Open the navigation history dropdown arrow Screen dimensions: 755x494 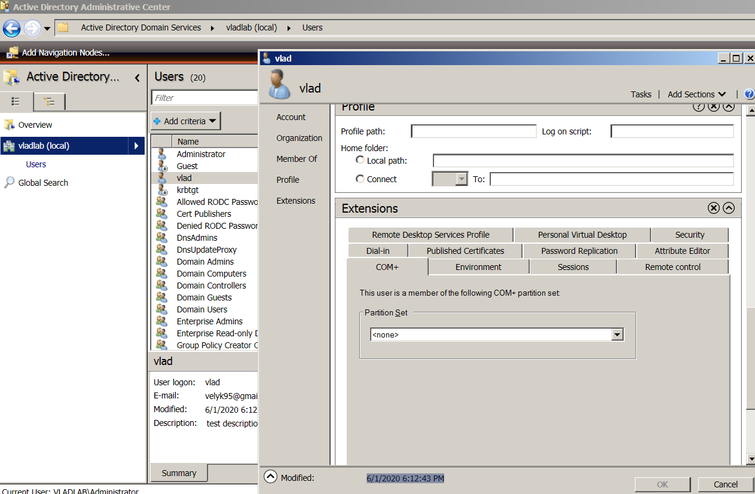(47, 29)
